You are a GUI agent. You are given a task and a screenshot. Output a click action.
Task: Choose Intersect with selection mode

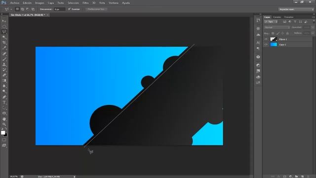coord(33,9)
